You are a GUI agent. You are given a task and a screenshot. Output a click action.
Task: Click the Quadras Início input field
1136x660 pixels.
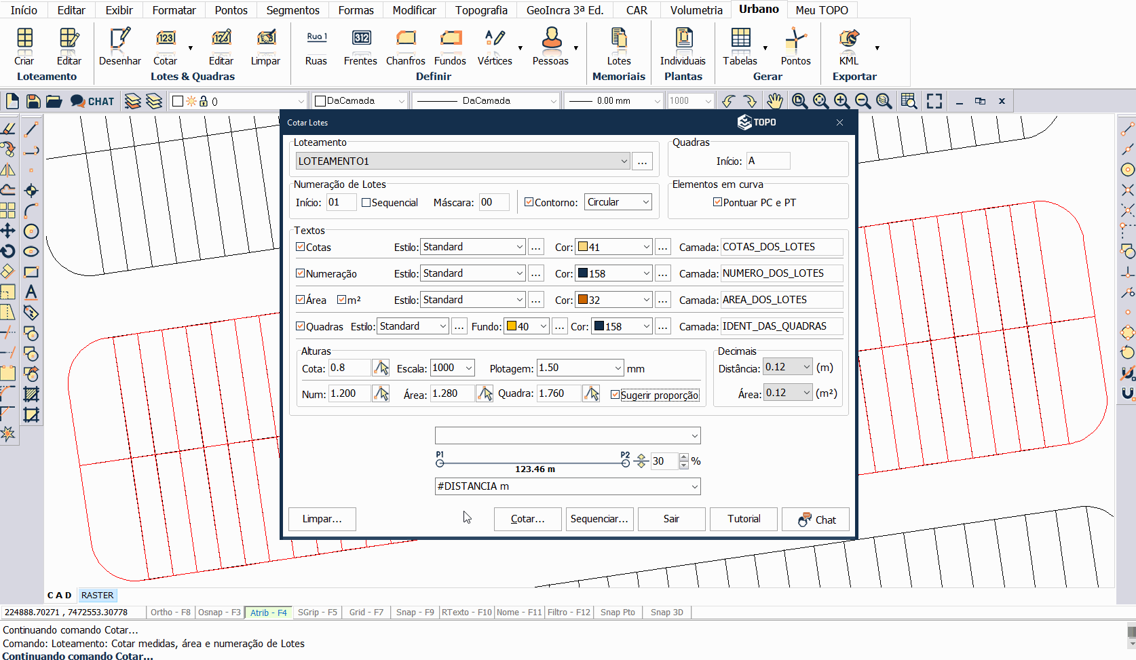768,161
